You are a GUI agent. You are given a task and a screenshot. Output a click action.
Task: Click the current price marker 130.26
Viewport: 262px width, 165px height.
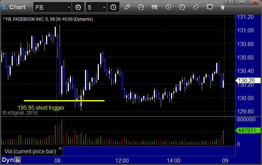coord(248,80)
